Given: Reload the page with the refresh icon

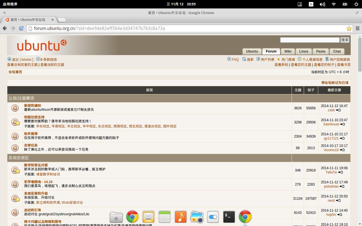Looking at the screenshot, I should coord(21,28).
